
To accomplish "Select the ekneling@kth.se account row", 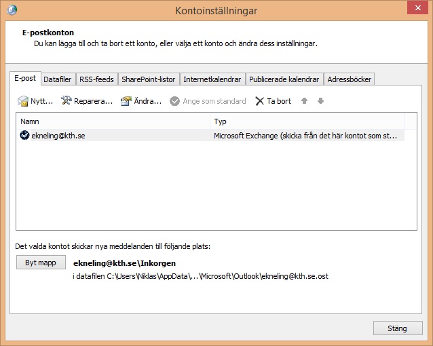I will tap(210, 135).
